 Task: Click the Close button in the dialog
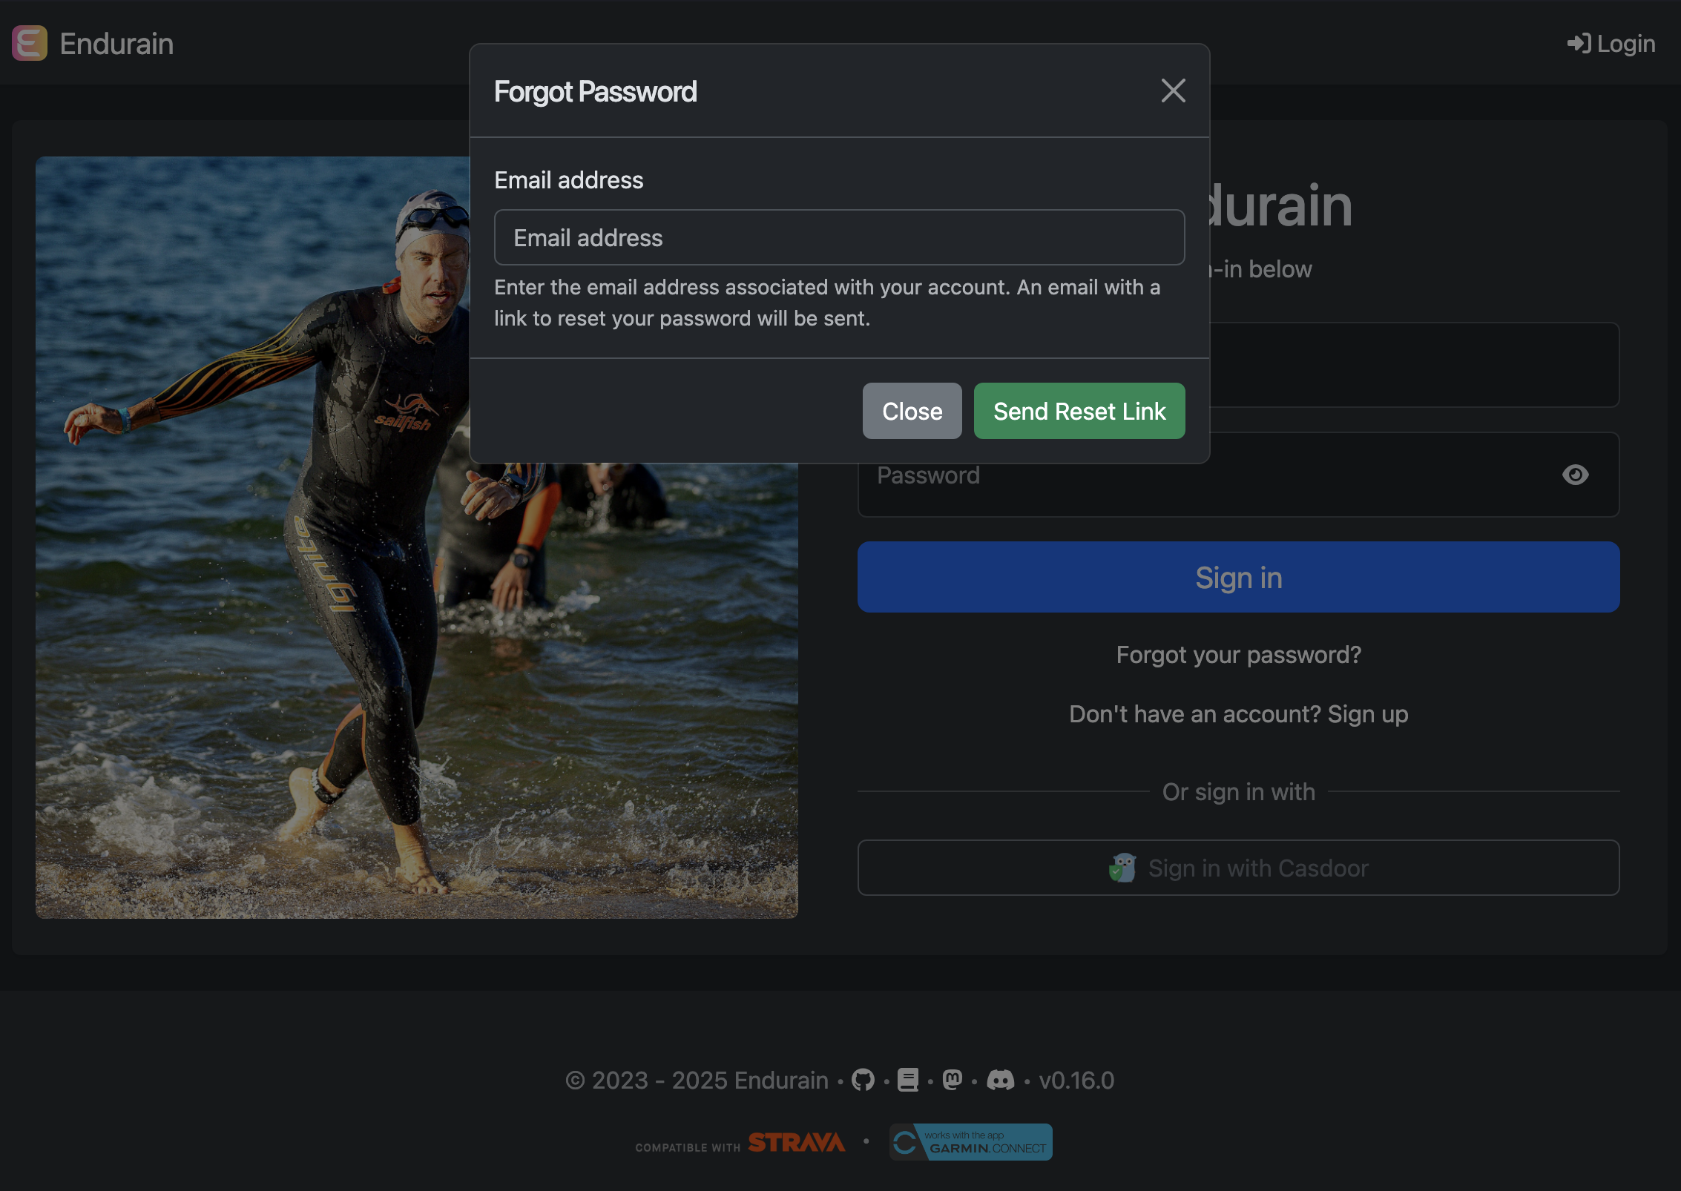[912, 411]
